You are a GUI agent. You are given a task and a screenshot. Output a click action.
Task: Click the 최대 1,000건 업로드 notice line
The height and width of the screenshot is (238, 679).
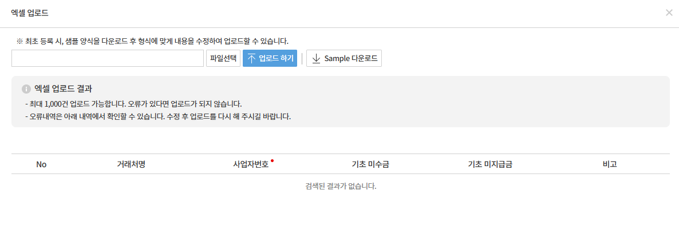coord(134,104)
